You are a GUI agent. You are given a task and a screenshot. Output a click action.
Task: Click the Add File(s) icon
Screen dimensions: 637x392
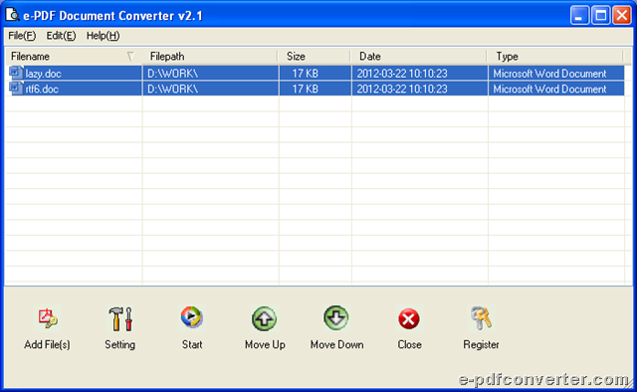pyautogui.click(x=48, y=318)
